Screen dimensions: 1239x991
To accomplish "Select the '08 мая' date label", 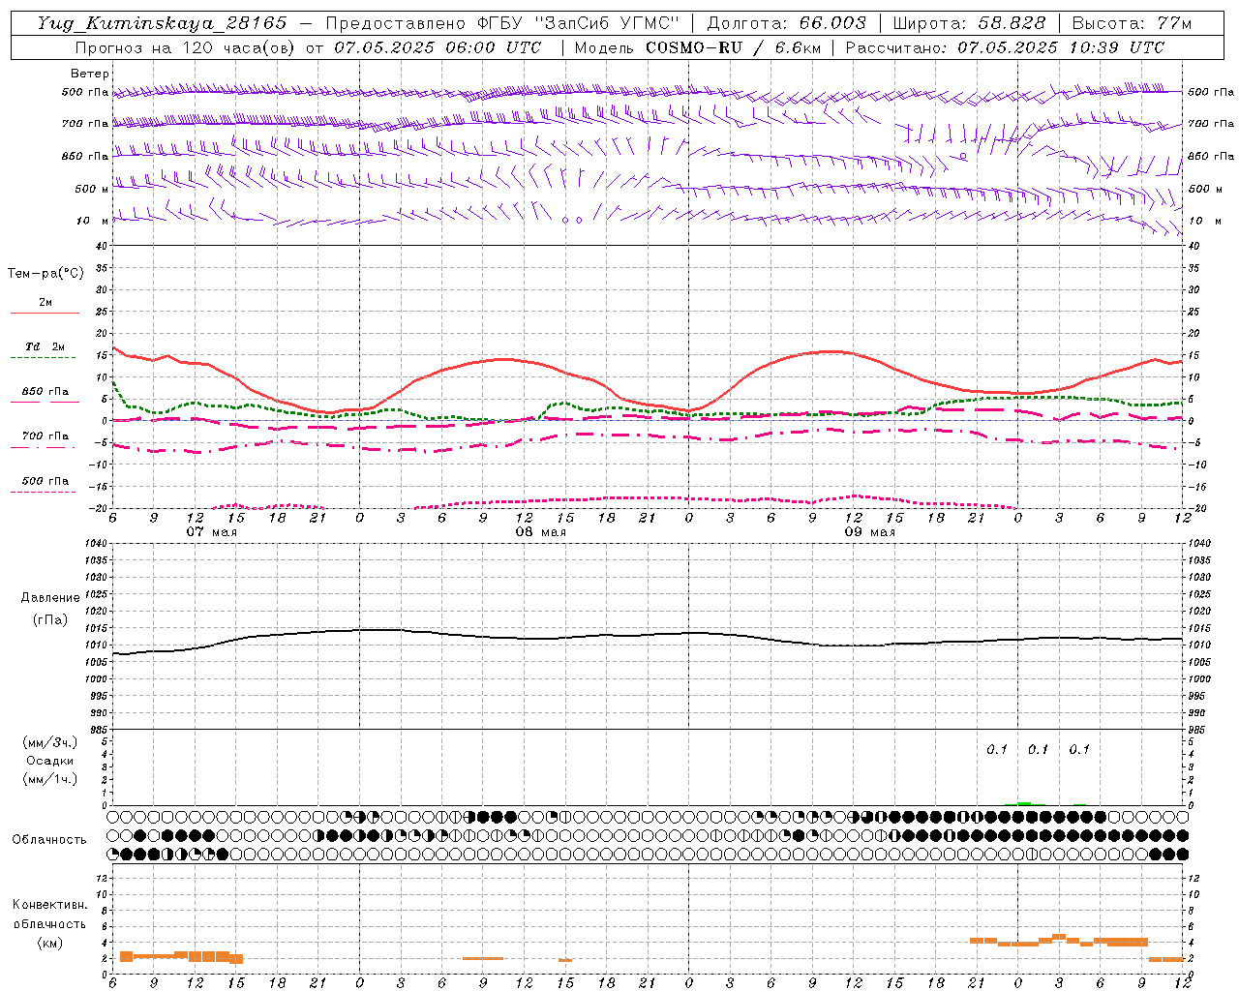I will (x=541, y=532).
